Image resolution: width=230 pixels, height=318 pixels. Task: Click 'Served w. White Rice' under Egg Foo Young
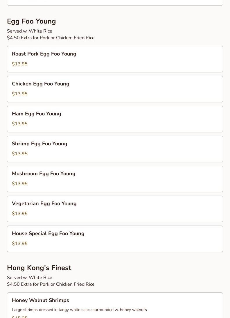[x=30, y=31]
